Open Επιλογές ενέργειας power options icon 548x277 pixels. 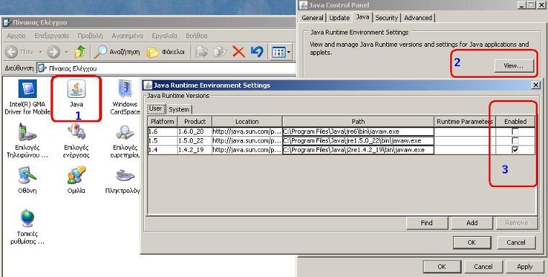pos(76,132)
